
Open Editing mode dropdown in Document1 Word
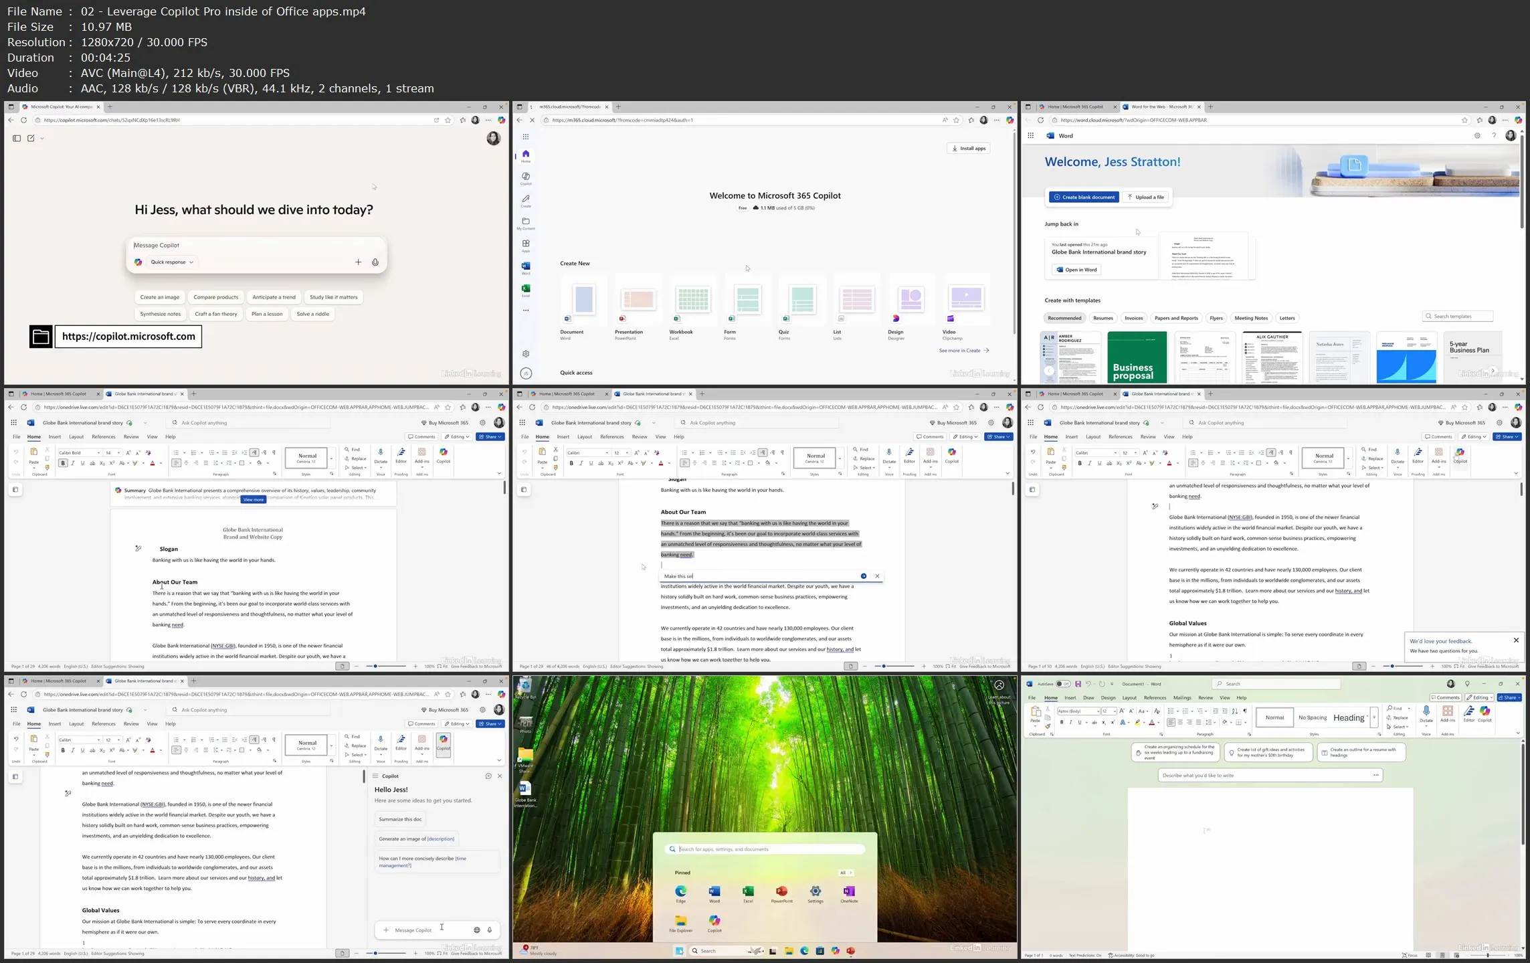[1479, 698]
